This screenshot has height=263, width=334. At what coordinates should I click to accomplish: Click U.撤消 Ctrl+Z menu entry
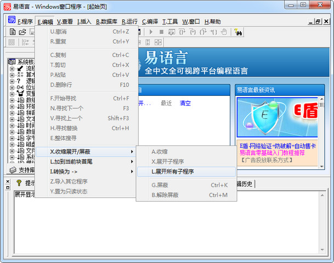click(x=86, y=32)
